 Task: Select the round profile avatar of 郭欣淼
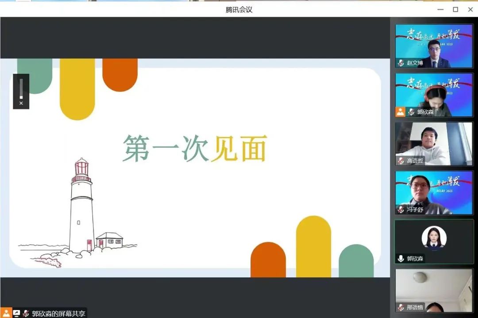(x=434, y=238)
